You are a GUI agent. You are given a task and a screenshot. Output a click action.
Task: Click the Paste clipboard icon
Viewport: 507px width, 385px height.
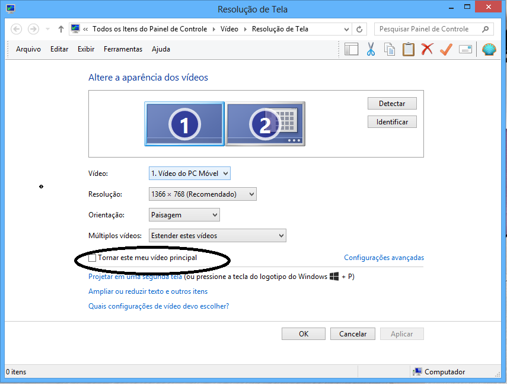click(x=409, y=49)
